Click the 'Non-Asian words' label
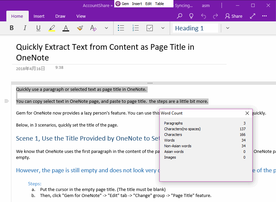 click(x=178, y=146)
